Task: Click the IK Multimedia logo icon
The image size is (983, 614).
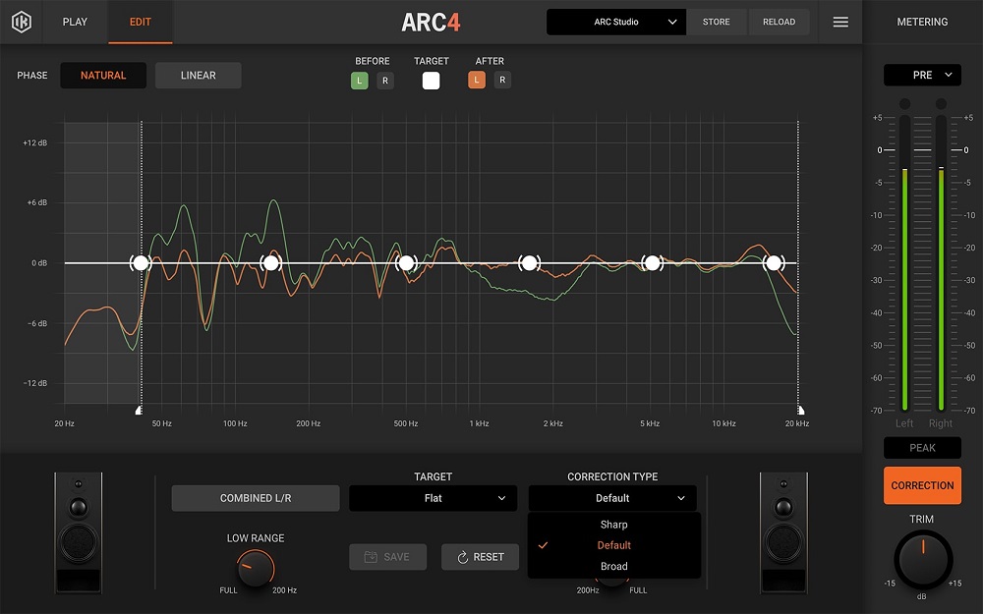Action: tap(22, 22)
